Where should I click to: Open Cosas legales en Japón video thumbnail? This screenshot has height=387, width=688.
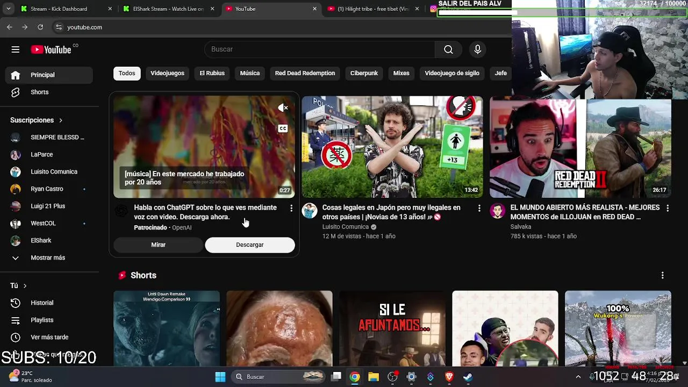pos(392,147)
